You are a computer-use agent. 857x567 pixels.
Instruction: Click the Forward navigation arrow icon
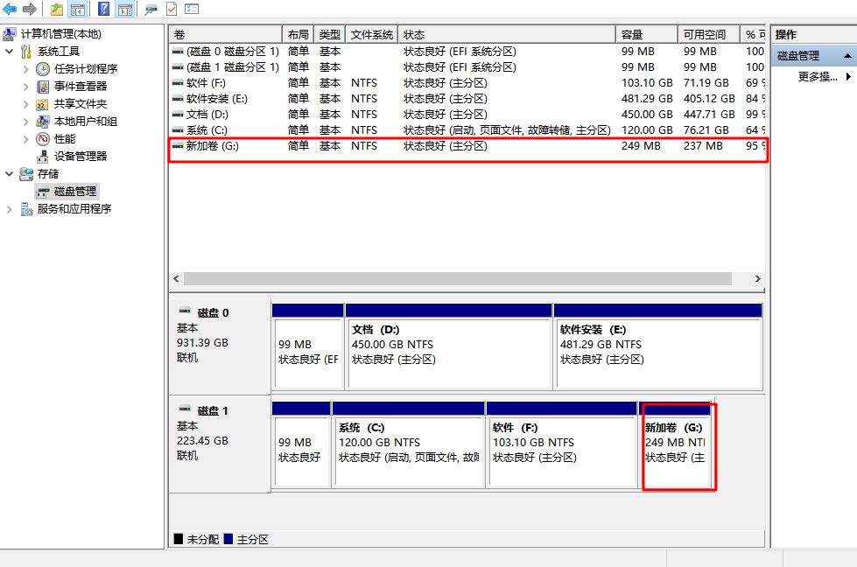[x=29, y=9]
